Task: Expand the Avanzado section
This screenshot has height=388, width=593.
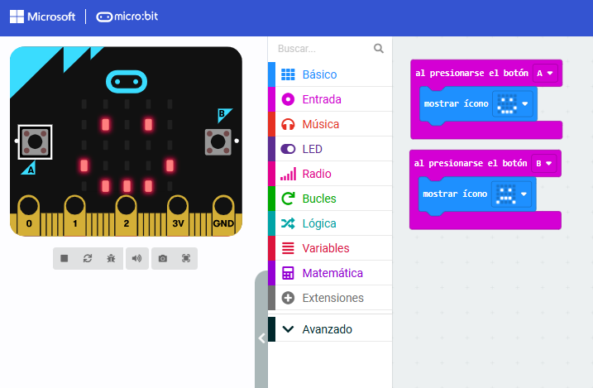Action: pyautogui.click(x=330, y=329)
